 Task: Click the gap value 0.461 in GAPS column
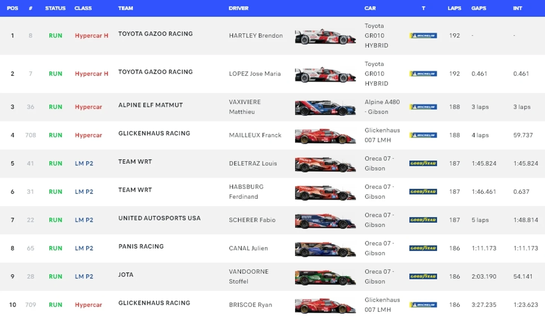click(479, 74)
